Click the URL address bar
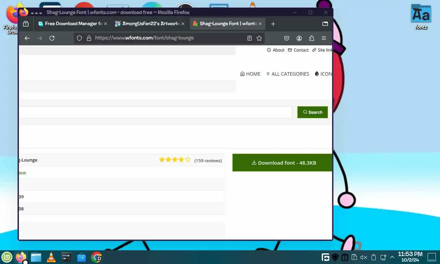Screen dimensions: 440x264 (168, 38)
